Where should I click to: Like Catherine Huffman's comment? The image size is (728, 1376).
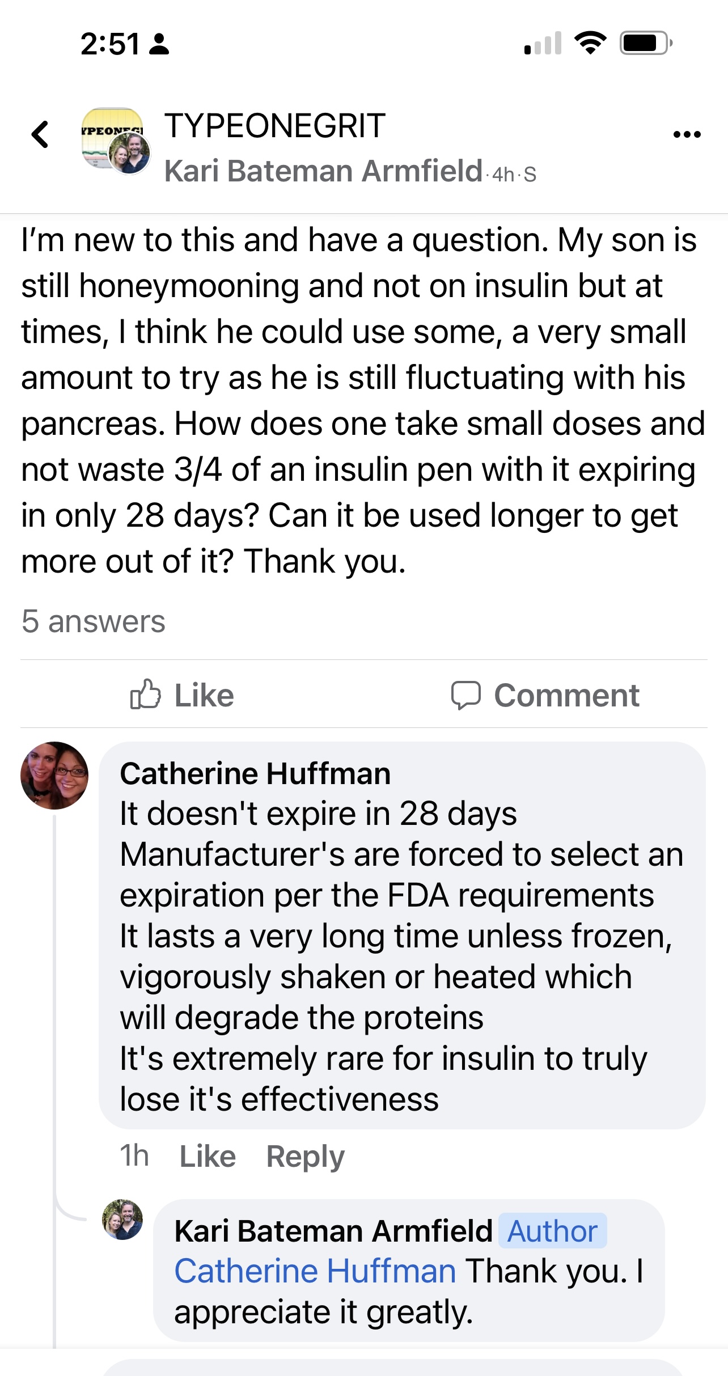point(208,1157)
